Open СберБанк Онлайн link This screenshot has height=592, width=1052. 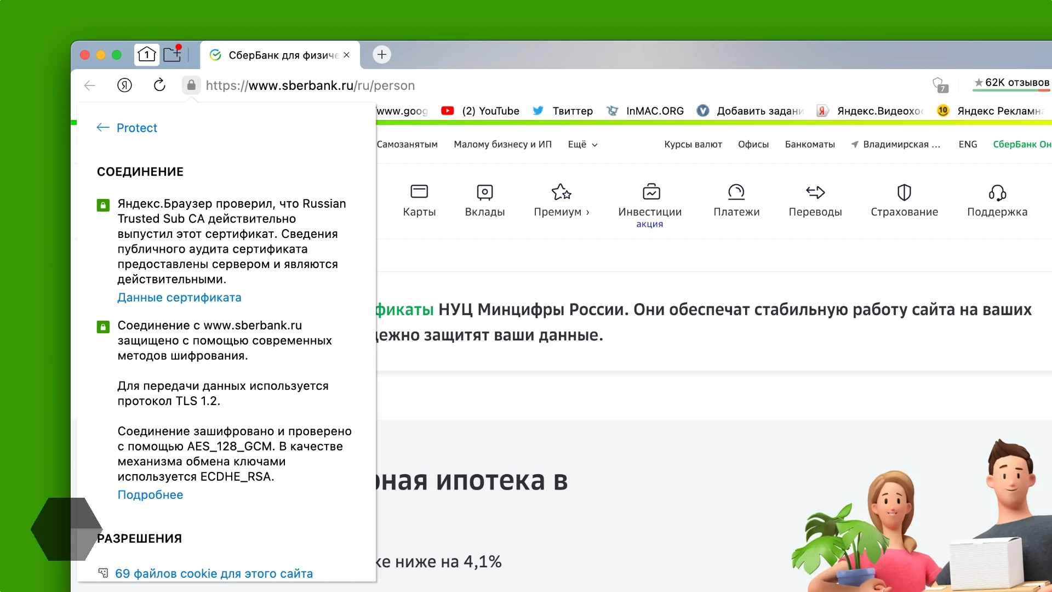1022,144
